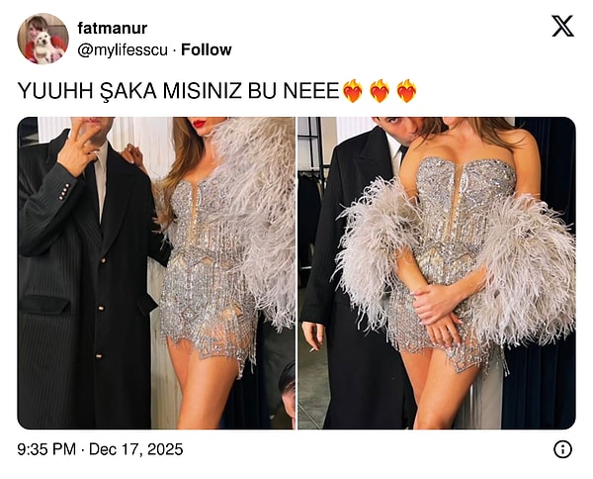Click the Dec 17, 2025 date
The image size is (593, 479).
[135, 449]
